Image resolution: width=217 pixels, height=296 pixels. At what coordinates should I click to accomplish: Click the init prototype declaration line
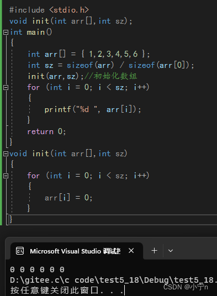point(71,21)
